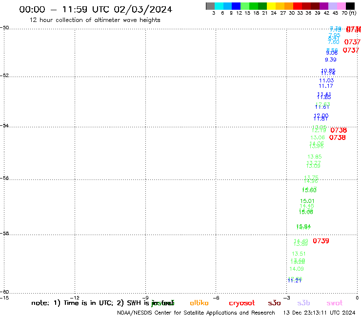
Task: Click the wave height value 13.06
Action: coord(318,138)
